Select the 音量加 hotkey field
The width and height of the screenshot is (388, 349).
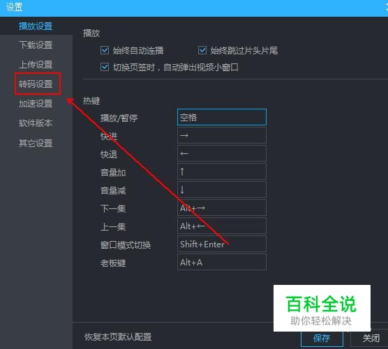click(x=222, y=171)
